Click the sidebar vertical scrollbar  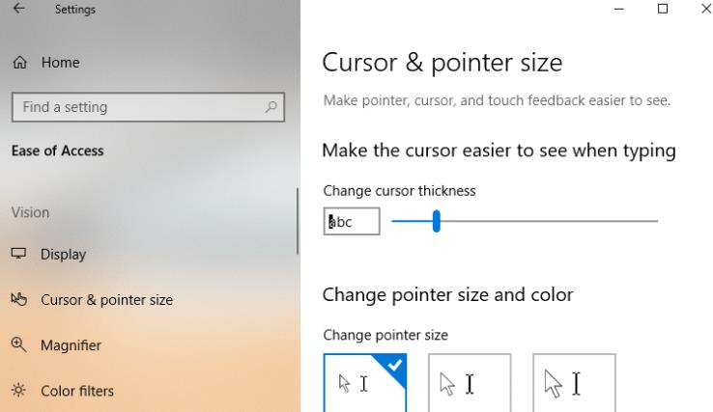pos(298,221)
